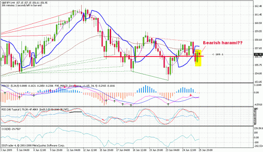
Task: Click the '3 Jun 2009' time axis label
Action: (x=6, y=150)
